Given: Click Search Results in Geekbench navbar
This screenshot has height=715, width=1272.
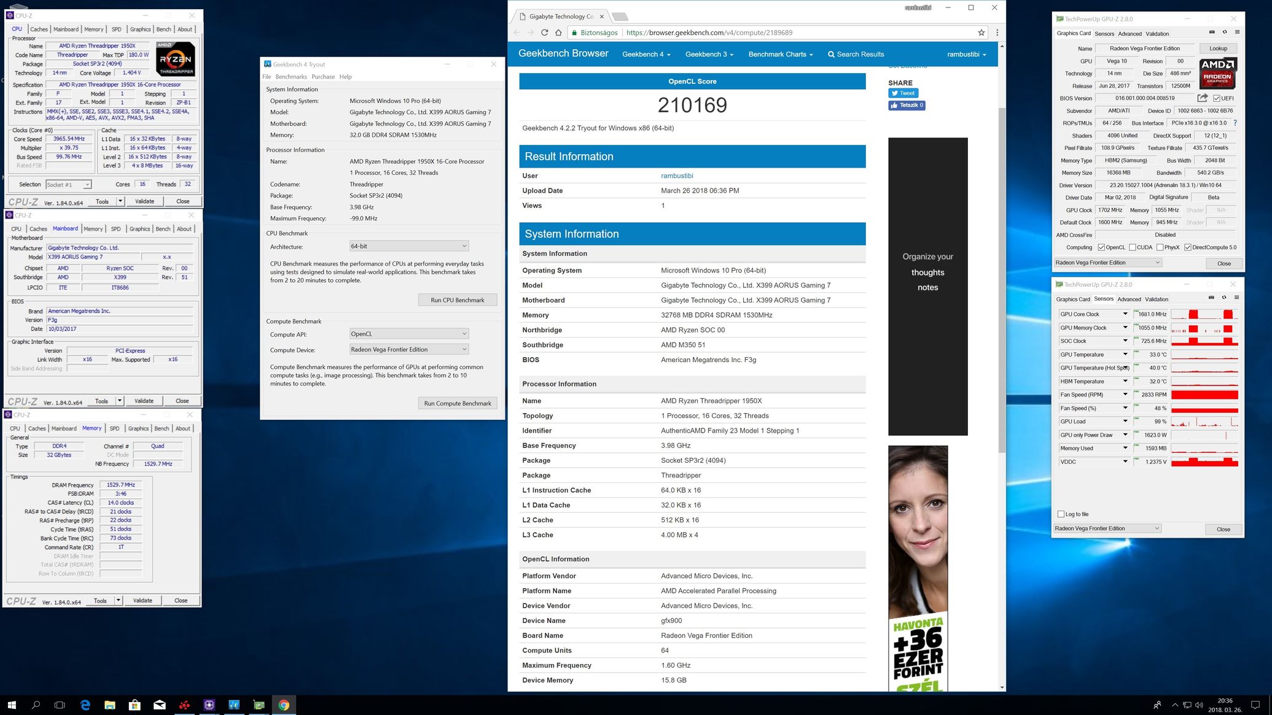Looking at the screenshot, I should click(856, 54).
